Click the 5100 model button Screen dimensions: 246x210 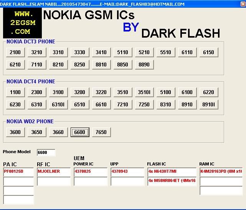[166, 92]
